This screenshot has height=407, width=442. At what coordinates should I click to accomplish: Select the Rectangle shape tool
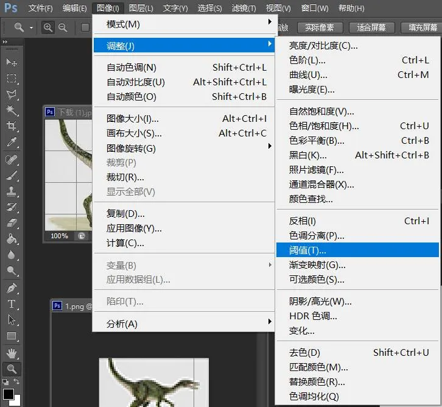coord(12,336)
